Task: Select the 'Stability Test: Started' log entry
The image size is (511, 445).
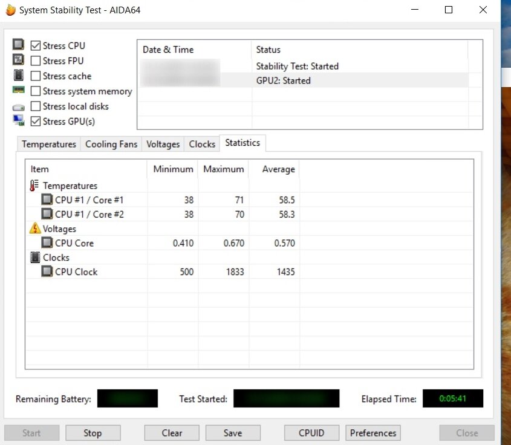Action: (x=304, y=66)
